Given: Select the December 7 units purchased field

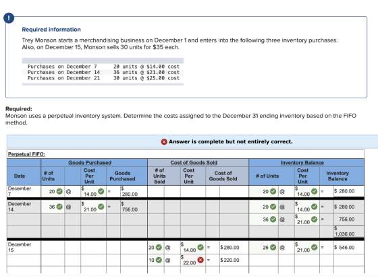Looking at the screenshot, I should pyautogui.click(x=53, y=191).
